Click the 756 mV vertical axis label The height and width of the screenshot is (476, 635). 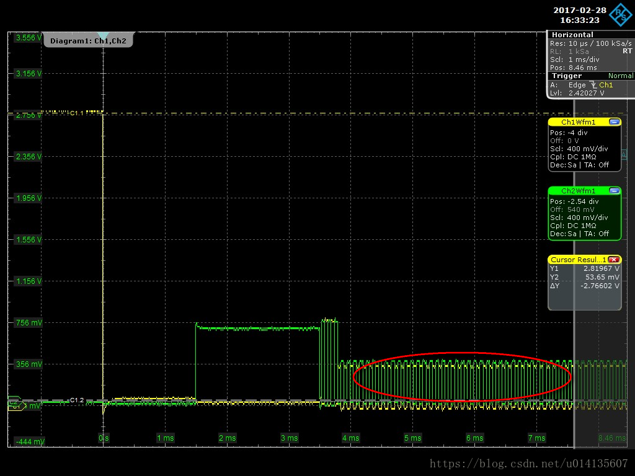tap(29, 322)
